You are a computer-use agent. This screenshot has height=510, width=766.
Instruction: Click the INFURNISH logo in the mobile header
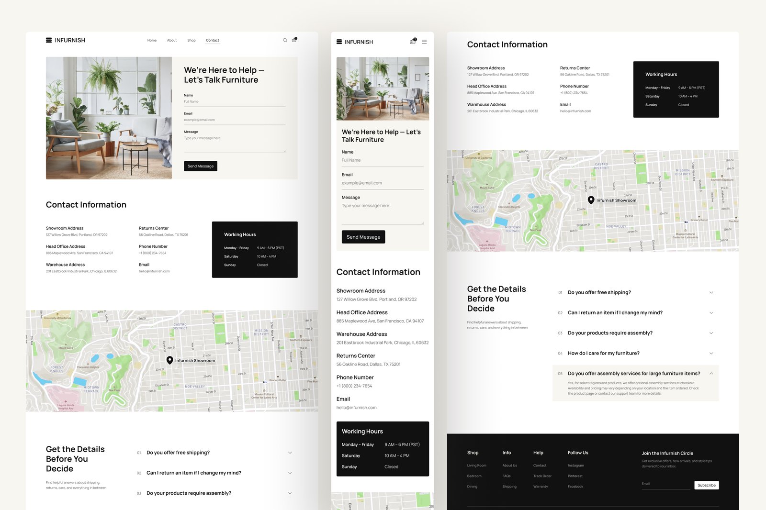[355, 42]
